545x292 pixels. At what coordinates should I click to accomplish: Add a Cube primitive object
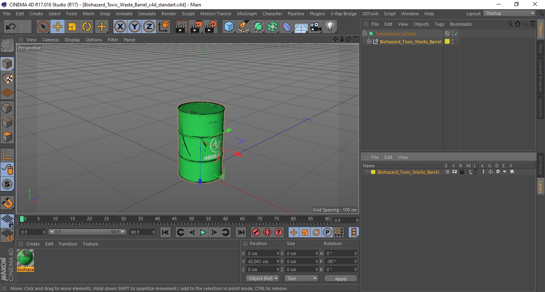[229, 27]
